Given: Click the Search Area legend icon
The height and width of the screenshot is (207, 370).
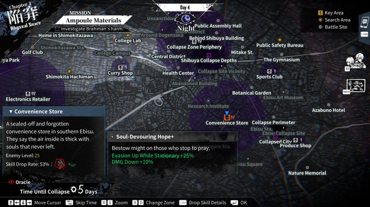Looking at the screenshot, I should 320,20.
